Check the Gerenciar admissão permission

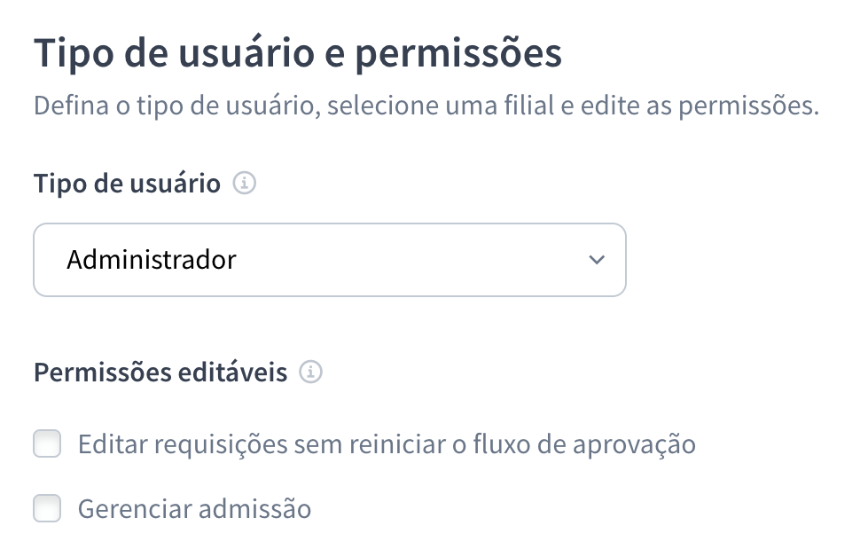click(47, 508)
